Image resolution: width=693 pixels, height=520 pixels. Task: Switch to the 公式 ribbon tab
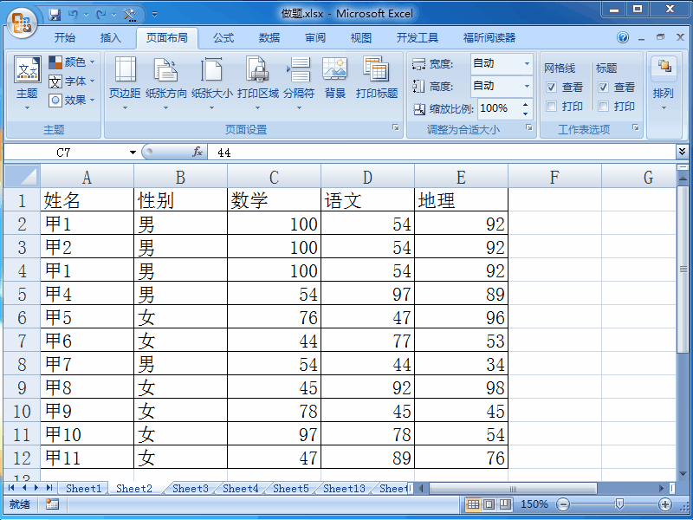click(x=223, y=37)
